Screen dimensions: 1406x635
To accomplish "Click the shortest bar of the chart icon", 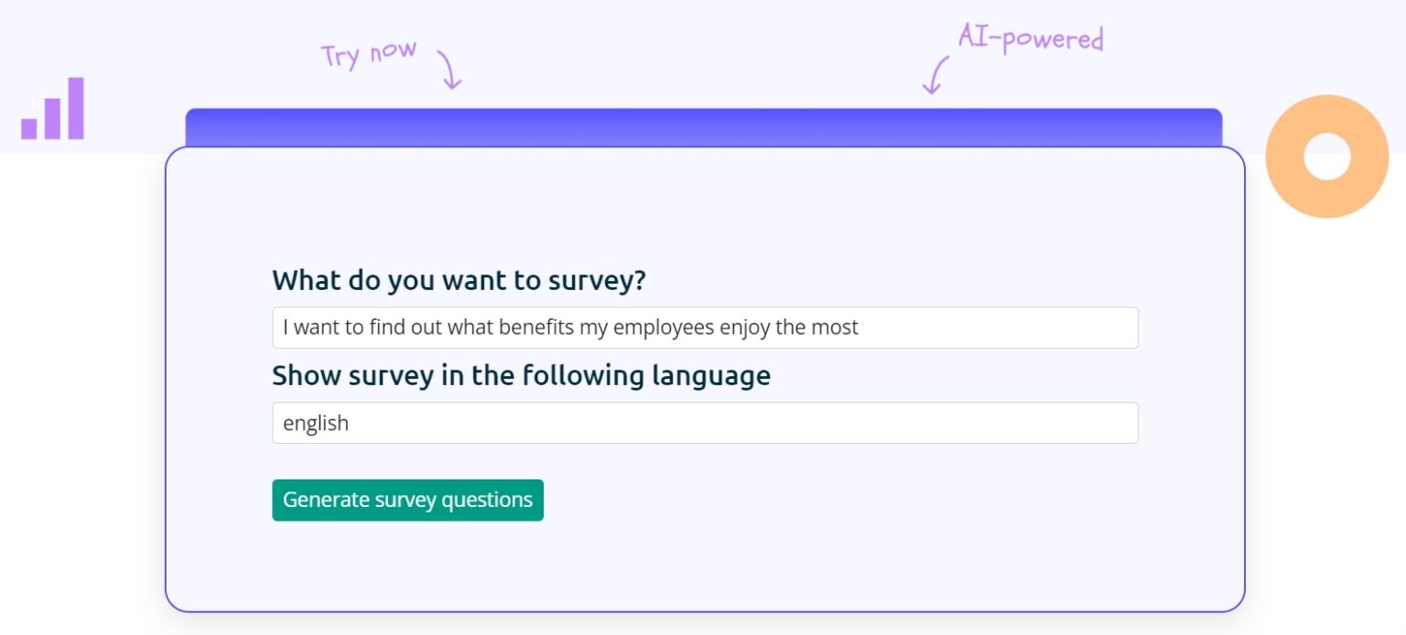I will coord(27,128).
